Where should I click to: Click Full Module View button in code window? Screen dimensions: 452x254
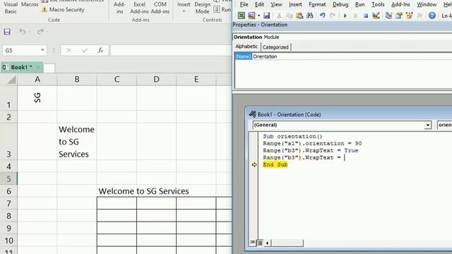pyautogui.click(x=259, y=243)
